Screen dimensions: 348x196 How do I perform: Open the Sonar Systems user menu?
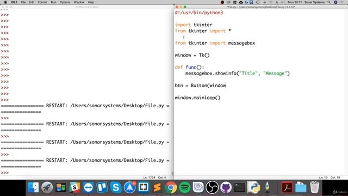tap(314, 2)
